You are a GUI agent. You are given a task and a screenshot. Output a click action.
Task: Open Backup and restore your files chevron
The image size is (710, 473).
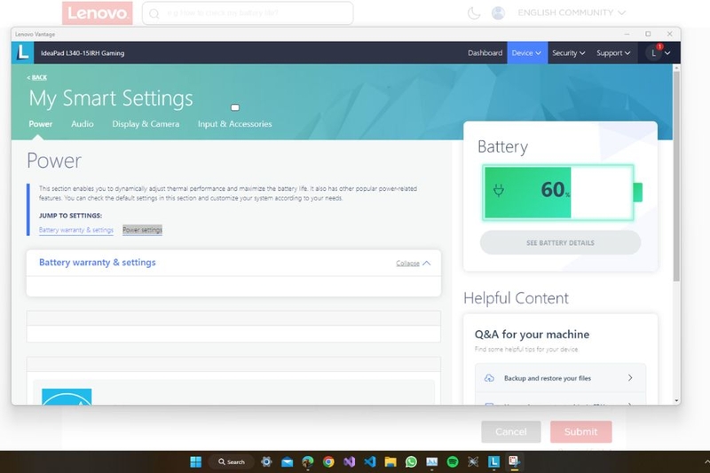click(630, 377)
